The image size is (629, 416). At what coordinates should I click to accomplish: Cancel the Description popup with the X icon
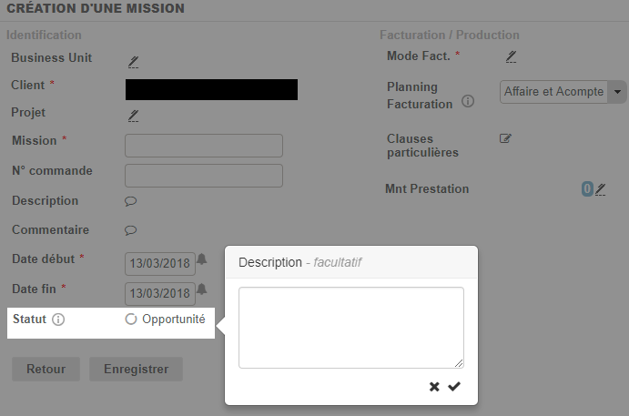coord(435,387)
